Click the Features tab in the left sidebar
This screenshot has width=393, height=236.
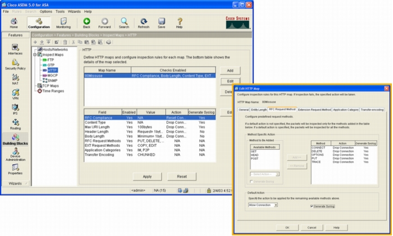(15, 35)
